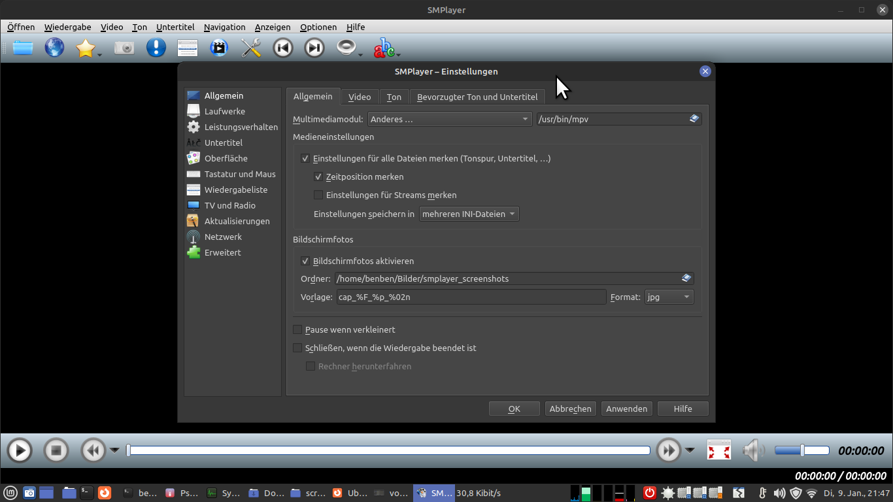Mute audio with the speaker icon
The height and width of the screenshot is (502, 893).
(x=754, y=450)
